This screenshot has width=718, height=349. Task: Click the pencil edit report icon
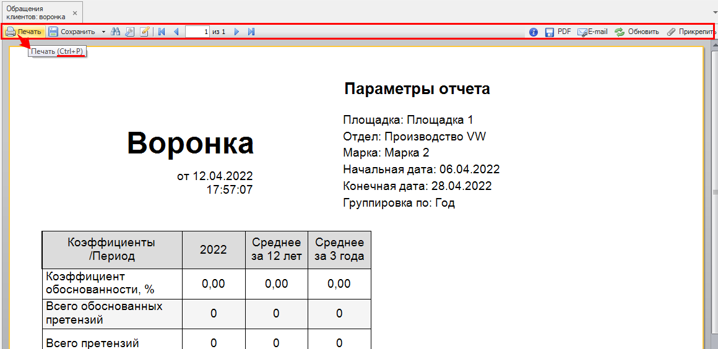145,32
